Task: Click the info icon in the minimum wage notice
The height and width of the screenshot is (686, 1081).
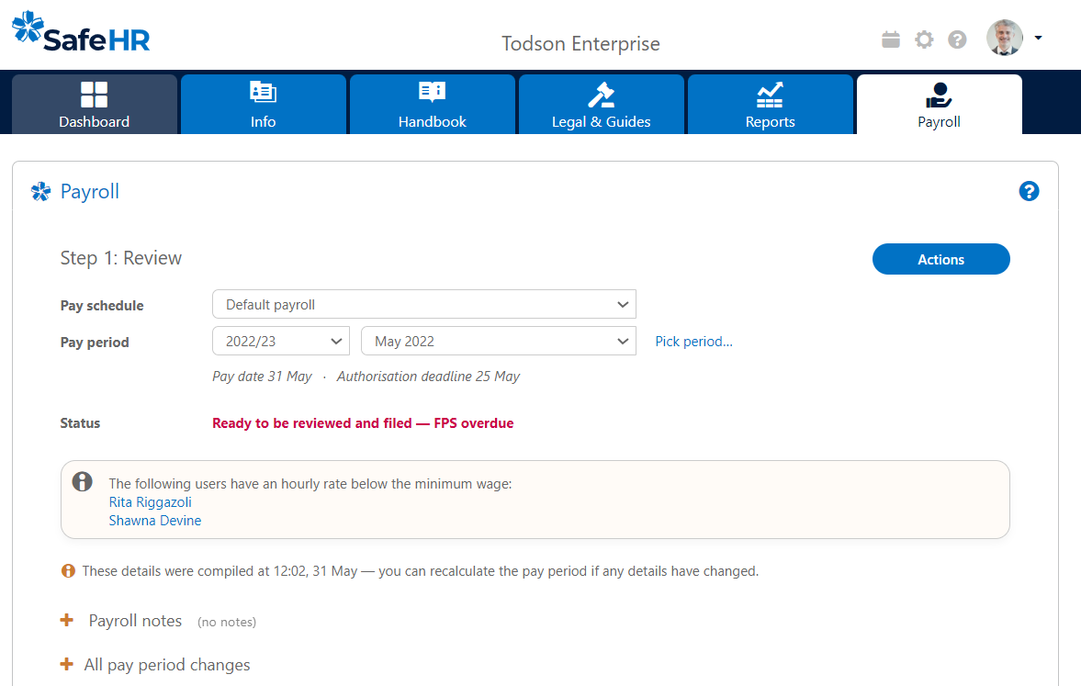Action: point(81,481)
